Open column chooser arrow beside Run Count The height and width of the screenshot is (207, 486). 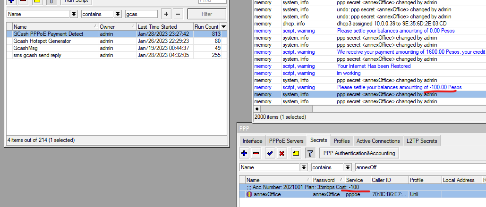click(x=223, y=26)
